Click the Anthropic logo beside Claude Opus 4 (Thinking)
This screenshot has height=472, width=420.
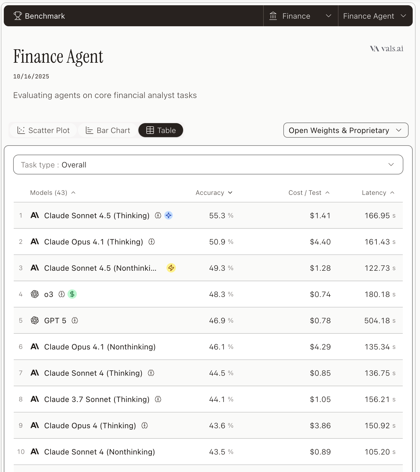pyautogui.click(x=35, y=426)
